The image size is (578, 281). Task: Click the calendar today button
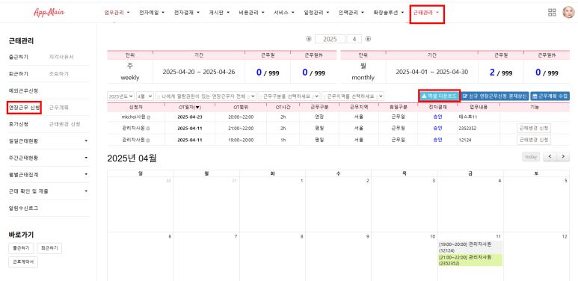pos(531,156)
